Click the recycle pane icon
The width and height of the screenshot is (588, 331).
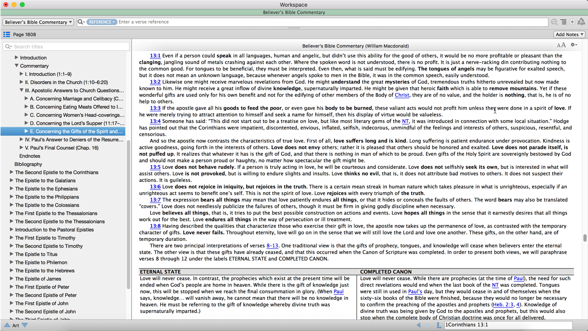pyautogui.click(x=581, y=22)
